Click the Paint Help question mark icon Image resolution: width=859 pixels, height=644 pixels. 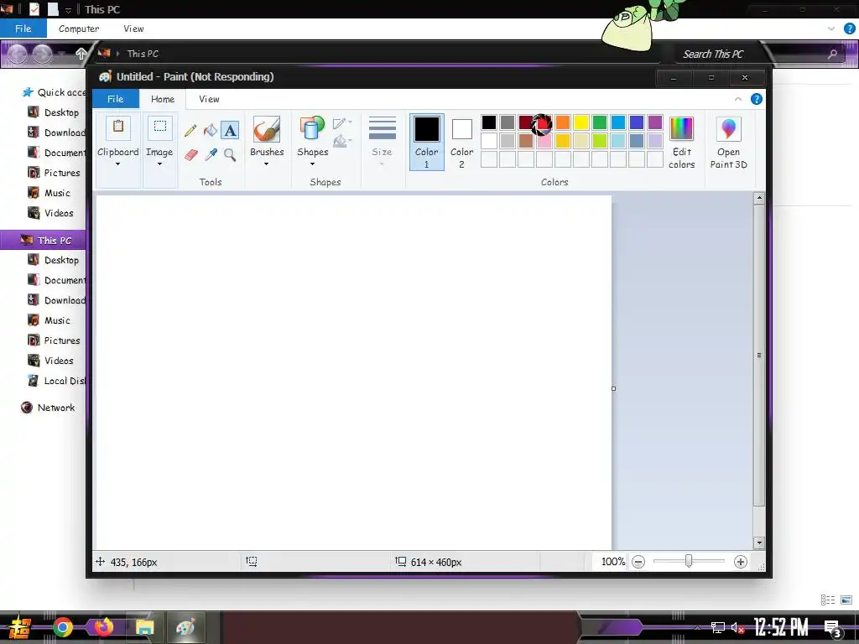(756, 99)
